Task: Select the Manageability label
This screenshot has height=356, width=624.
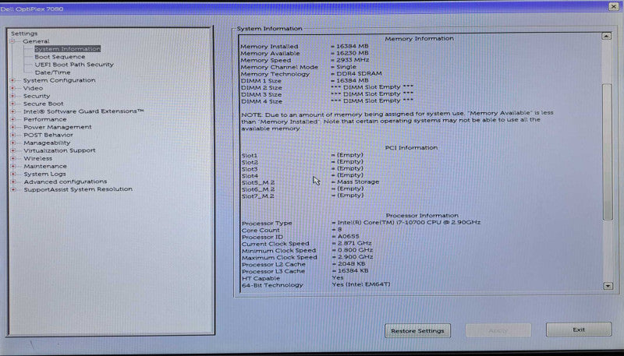Action: click(47, 143)
